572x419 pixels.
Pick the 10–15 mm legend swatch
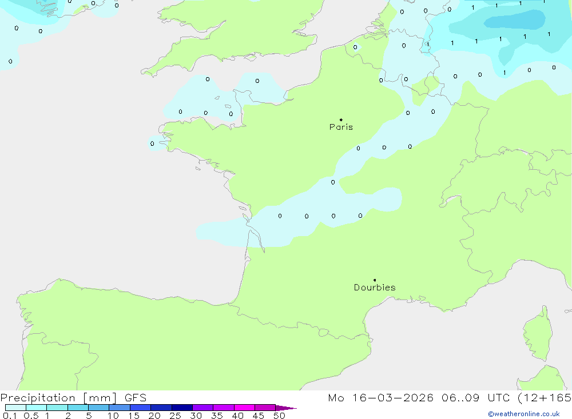(120, 408)
